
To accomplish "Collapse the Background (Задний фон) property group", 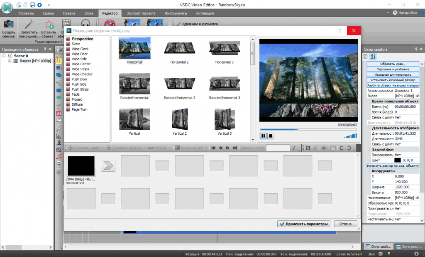I will (369, 149).
